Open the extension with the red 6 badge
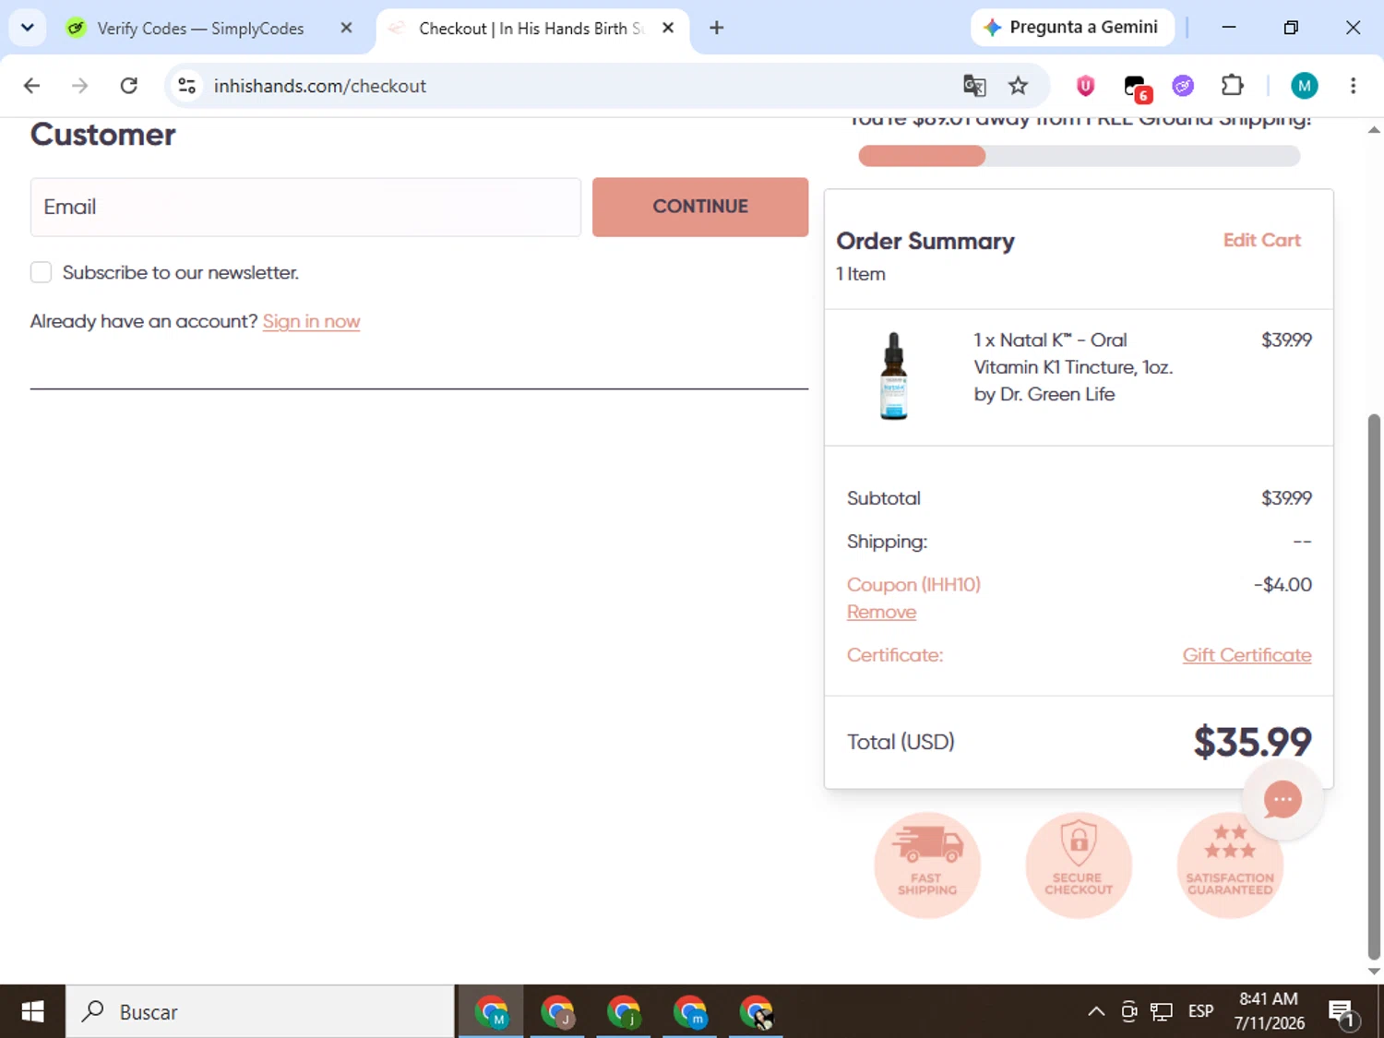 [1136, 88]
